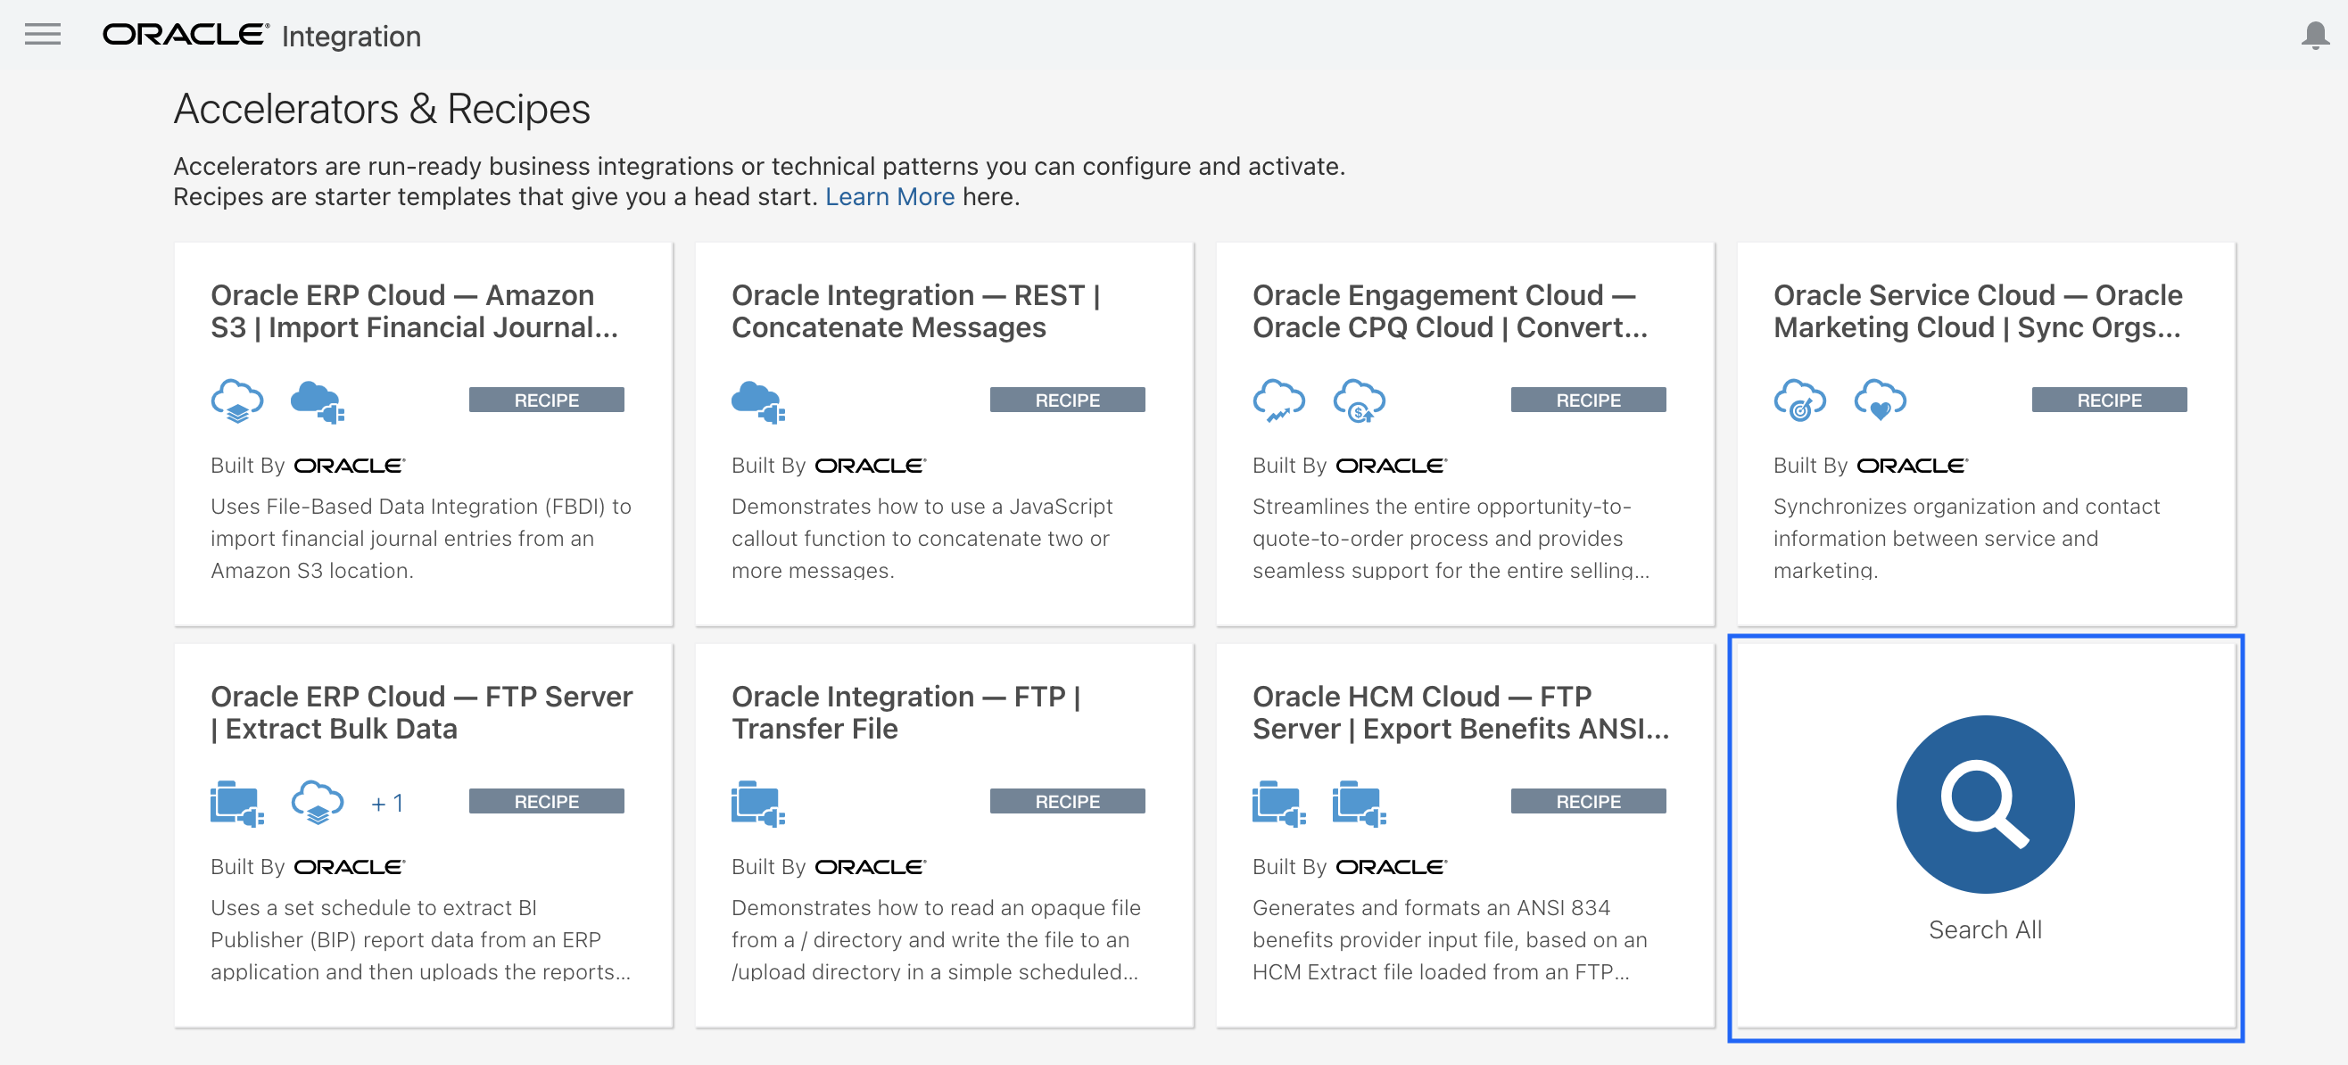This screenshot has height=1065, width=2348.
Task: Click RECIPE badge on Service Cloud card
Action: [2108, 400]
